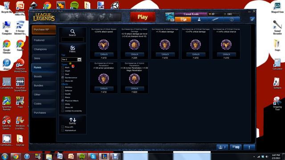Click the Quintessence of Attack Speed rune icon
The image size is (285, 160).
pyautogui.click(x=104, y=44)
